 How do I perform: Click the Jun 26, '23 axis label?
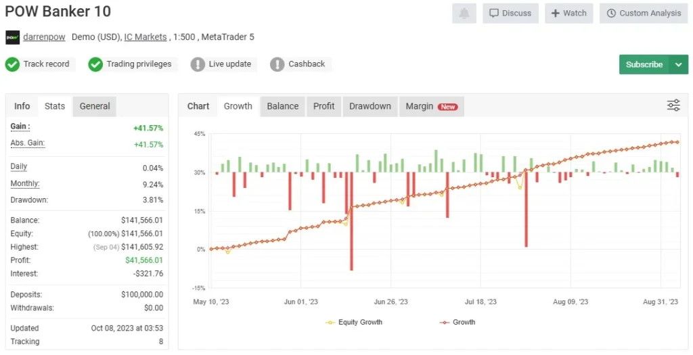coord(390,302)
